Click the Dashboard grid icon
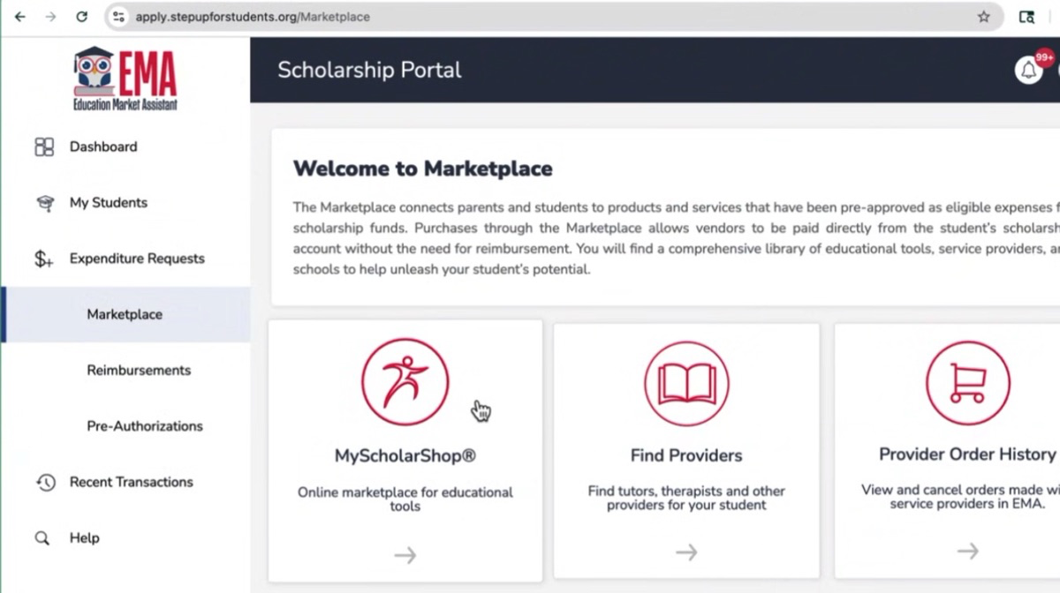The height and width of the screenshot is (593, 1060). (x=44, y=147)
